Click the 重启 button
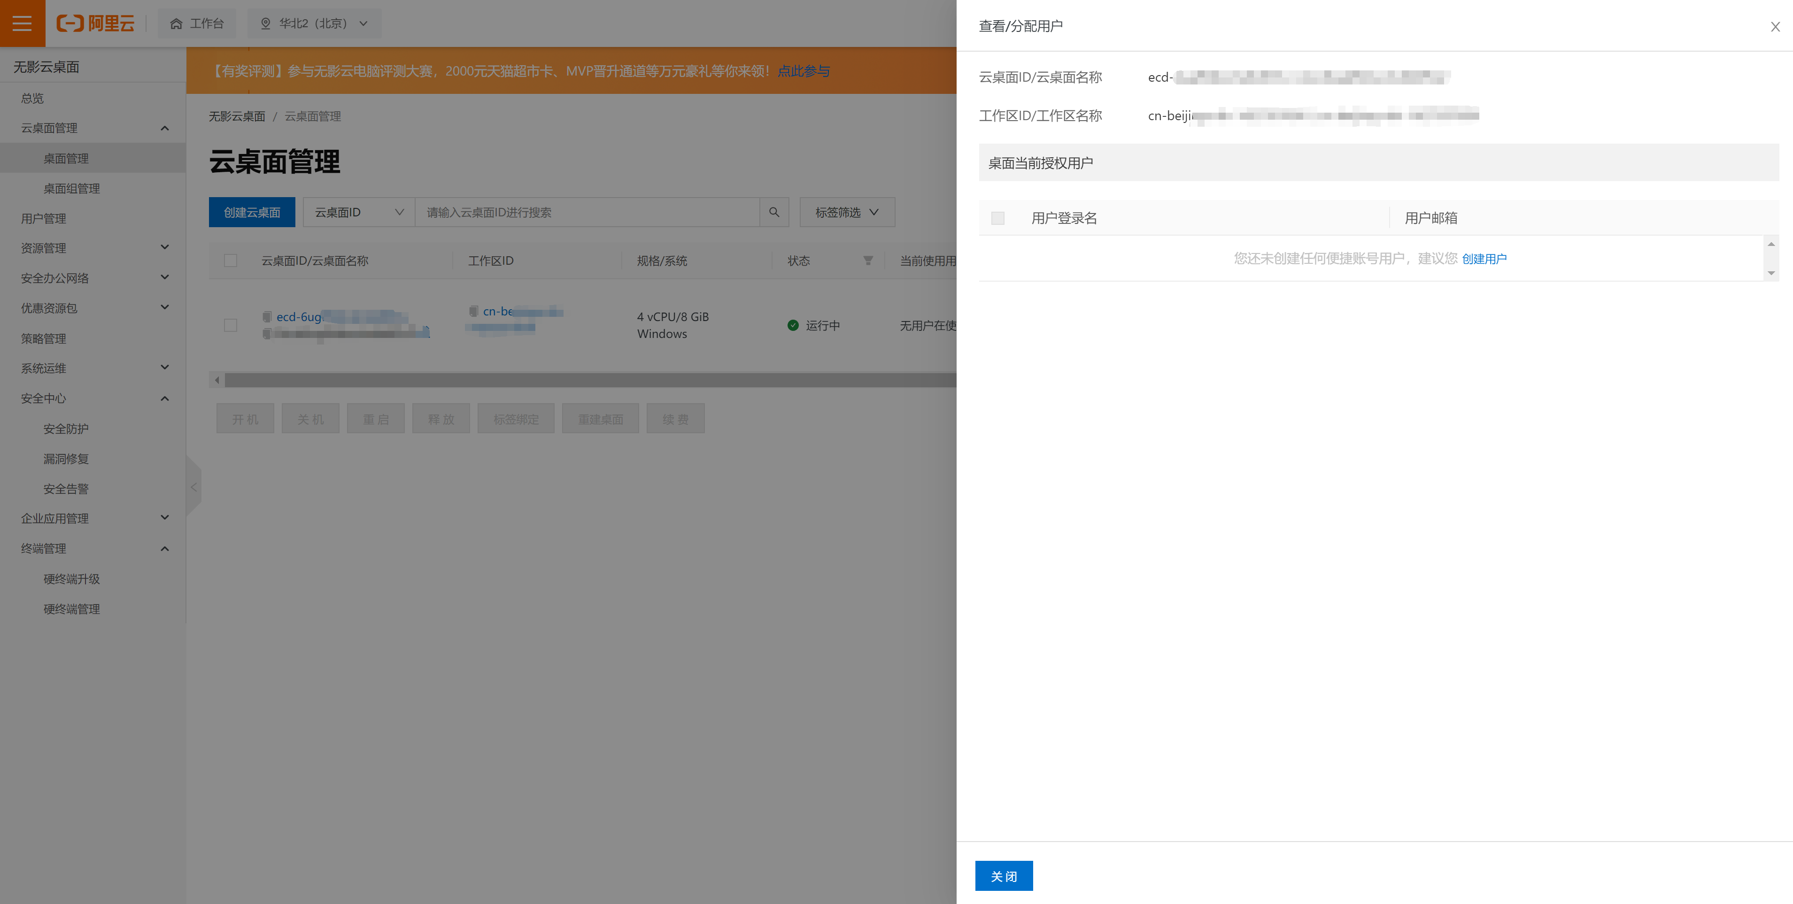This screenshot has width=1793, height=904. 376,419
